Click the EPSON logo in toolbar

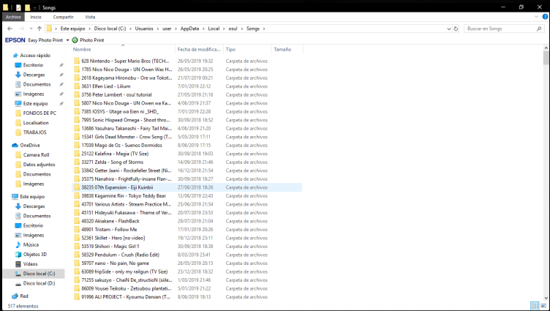click(x=15, y=40)
